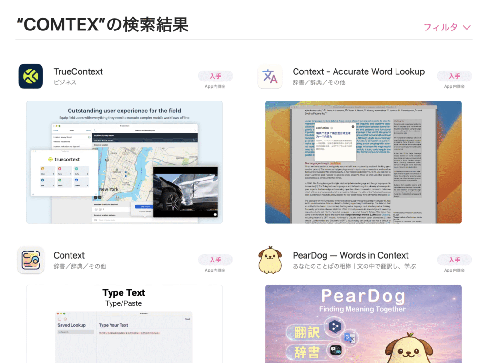
Task: Open the TrueContext title link
Action: click(78, 71)
